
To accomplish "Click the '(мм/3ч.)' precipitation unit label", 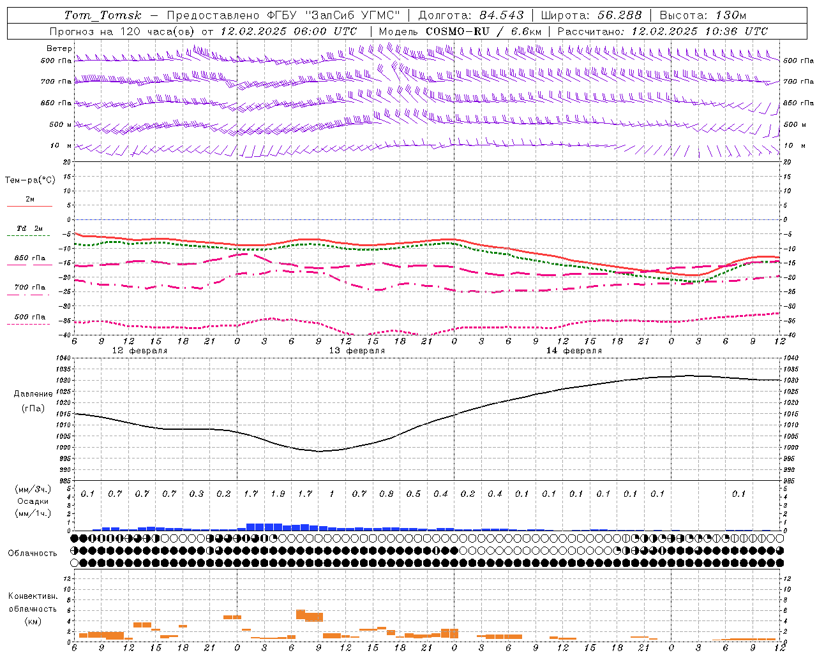I will tap(33, 490).
